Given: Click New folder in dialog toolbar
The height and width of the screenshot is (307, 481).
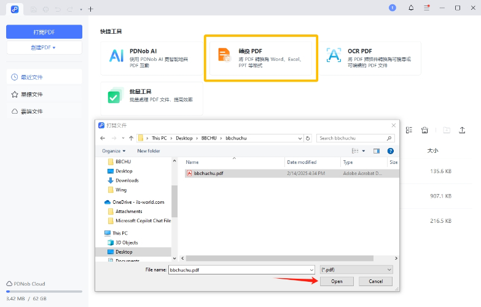Looking at the screenshot, I should click(149, 151).
